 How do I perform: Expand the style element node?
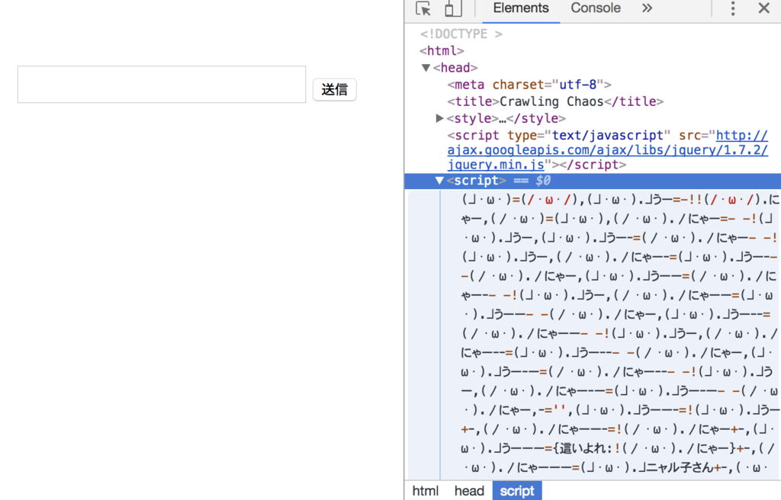(439, 118)
